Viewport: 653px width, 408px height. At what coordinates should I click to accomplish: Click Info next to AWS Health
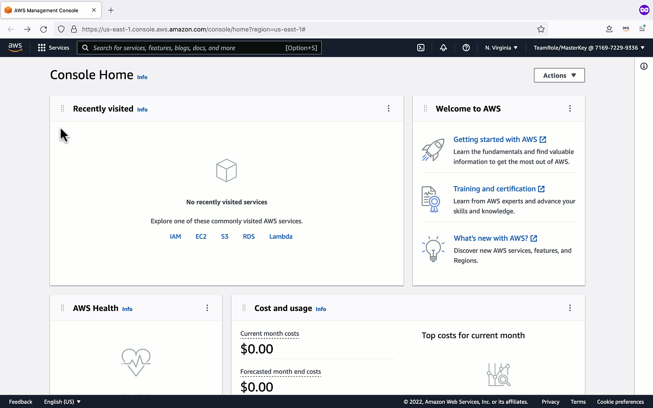click(127, 309)
